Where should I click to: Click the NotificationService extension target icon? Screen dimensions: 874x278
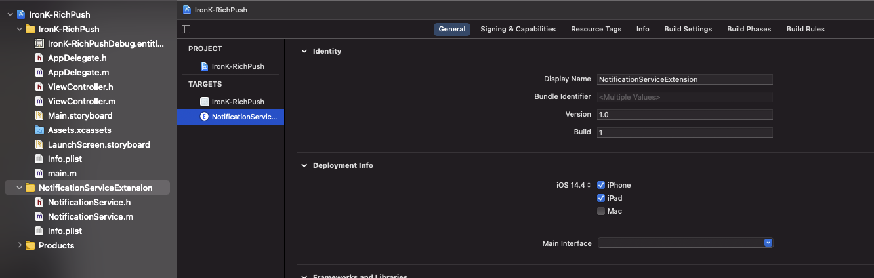205,117
